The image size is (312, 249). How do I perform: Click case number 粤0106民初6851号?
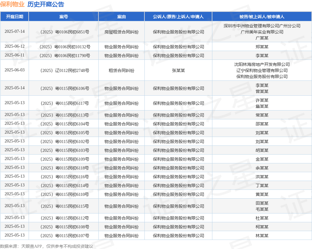(x=65, y=32)
